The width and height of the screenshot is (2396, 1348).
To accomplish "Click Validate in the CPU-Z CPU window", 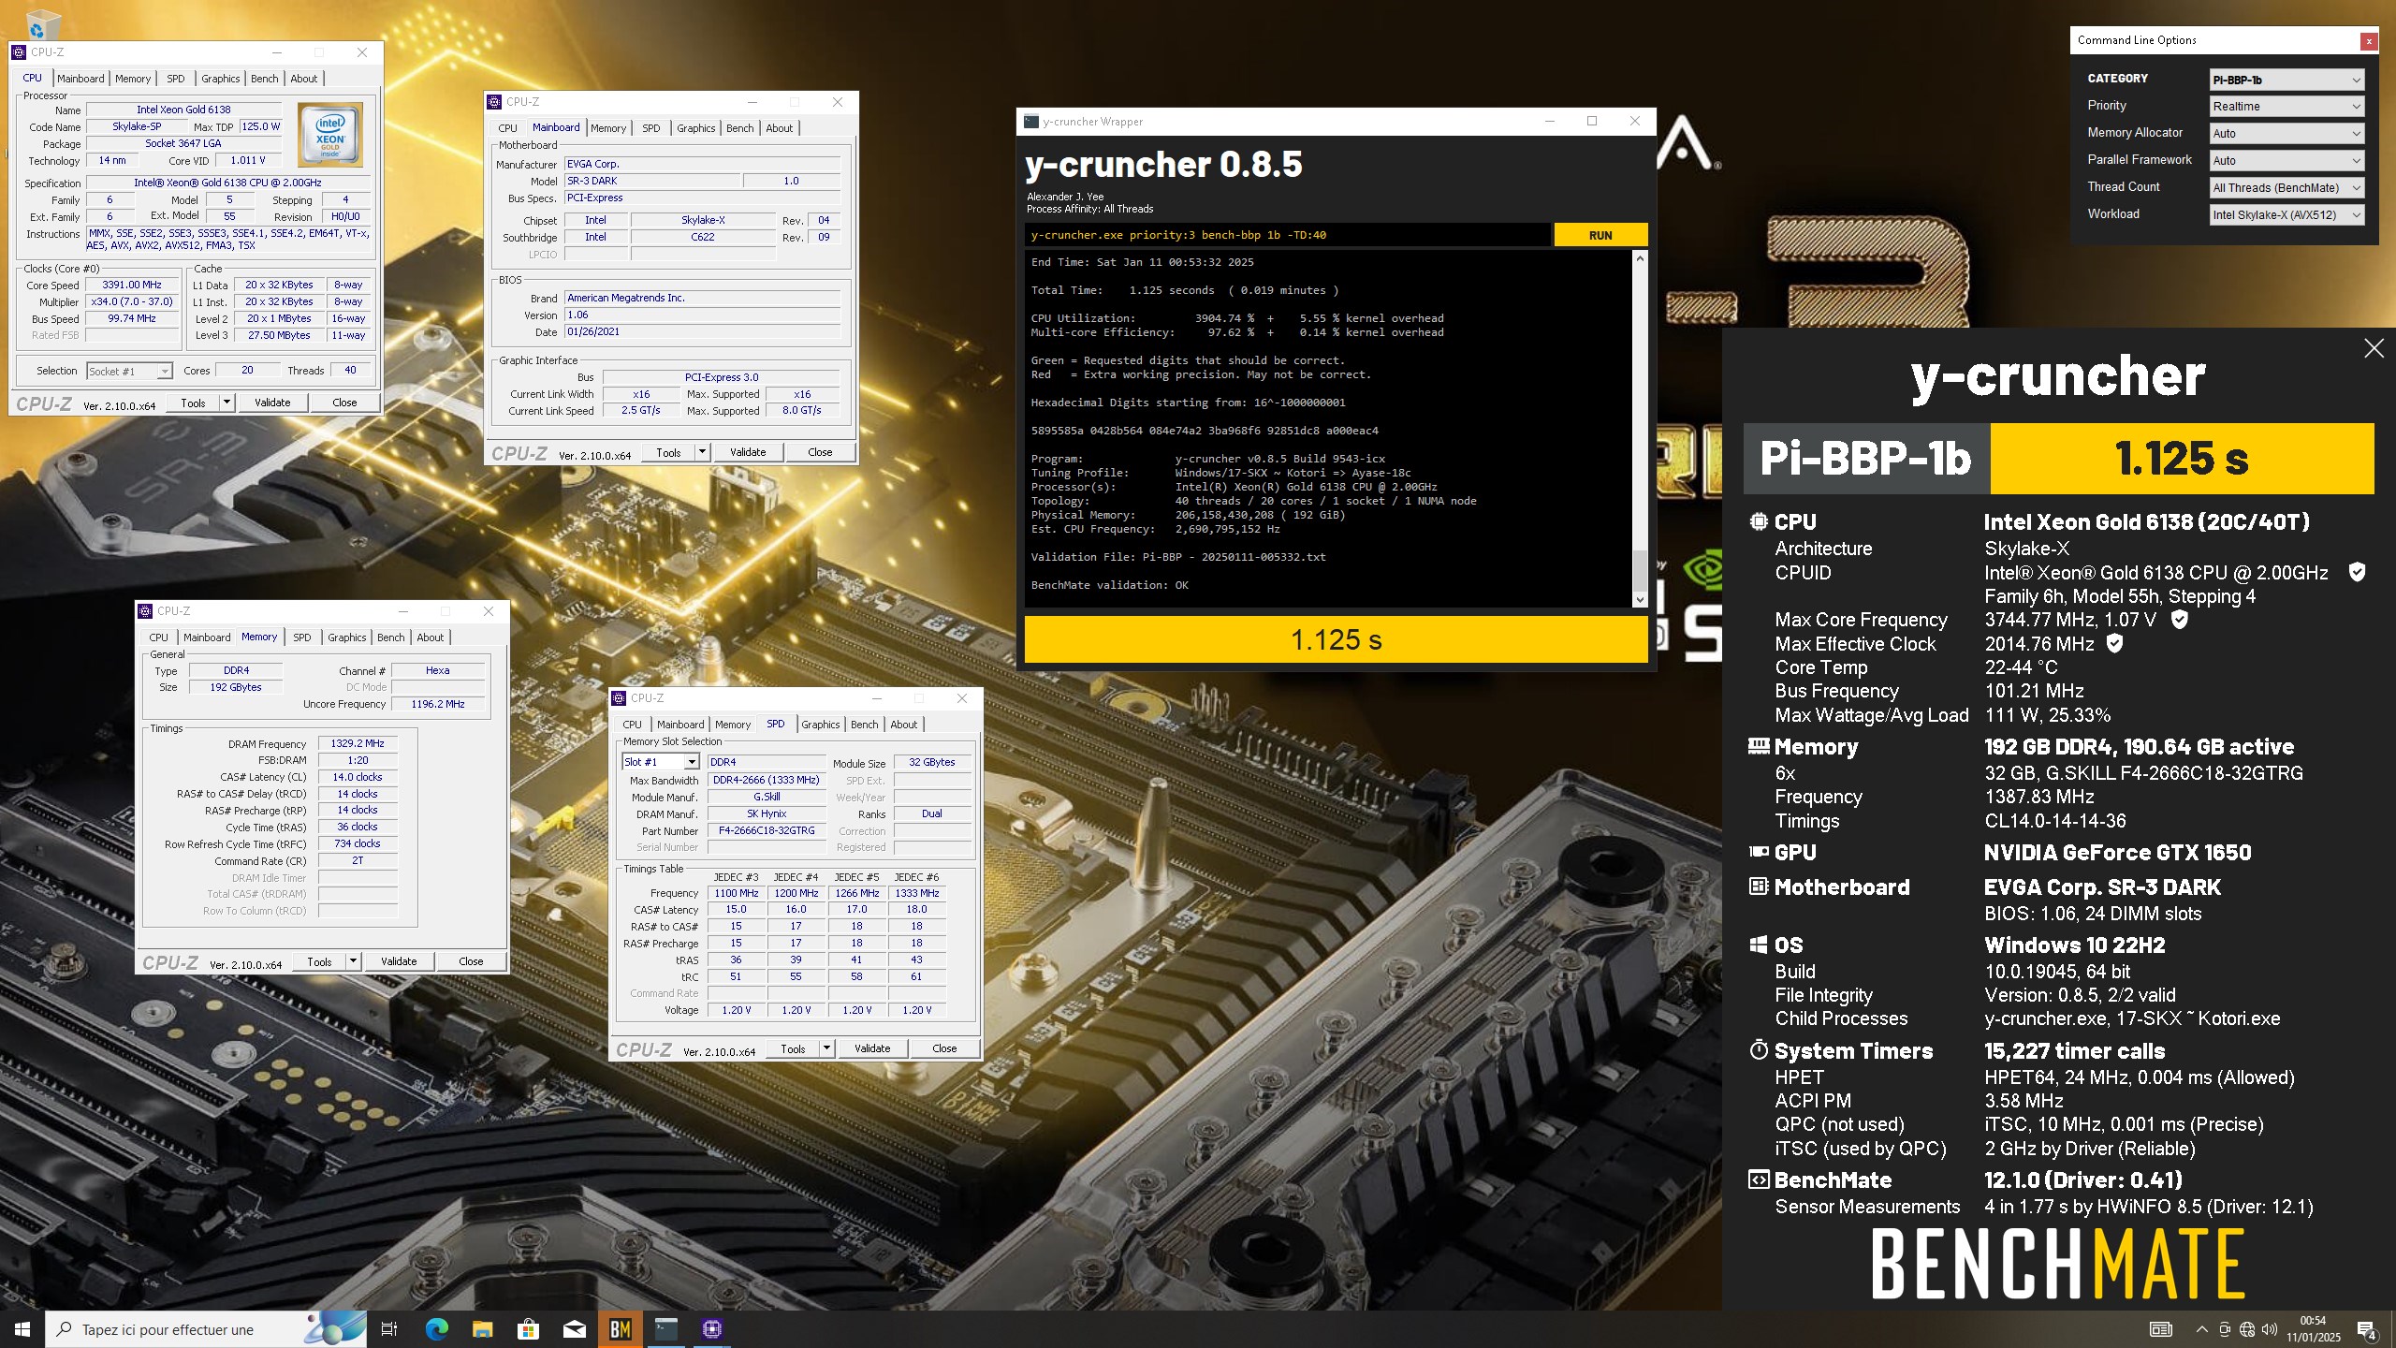I will pos(272,403).
